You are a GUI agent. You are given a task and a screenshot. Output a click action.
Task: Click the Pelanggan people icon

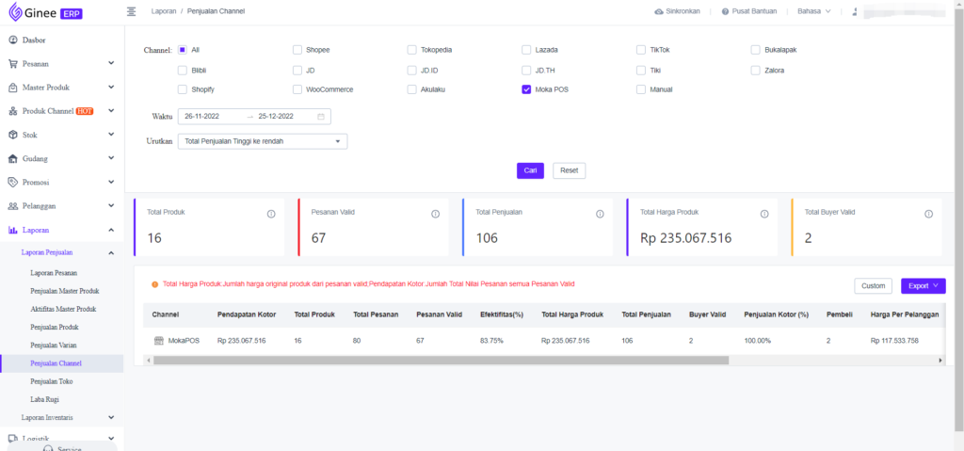pyautogui.click(x=13, y=205)
